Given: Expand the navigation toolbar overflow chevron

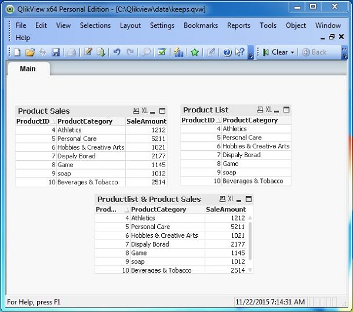Looking at the screenshot, I should click(344, 49).
